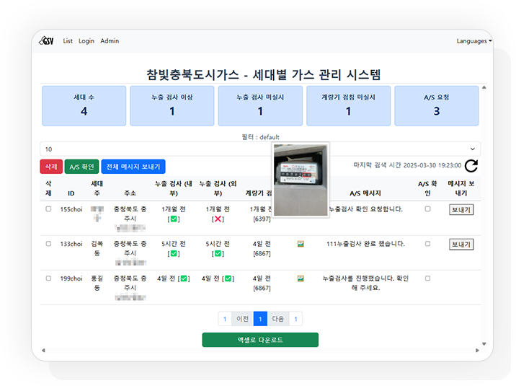Image resolution: width=516 pixels, height=386 pixels.
Task: Go to the List nav link
Action: 68,41
